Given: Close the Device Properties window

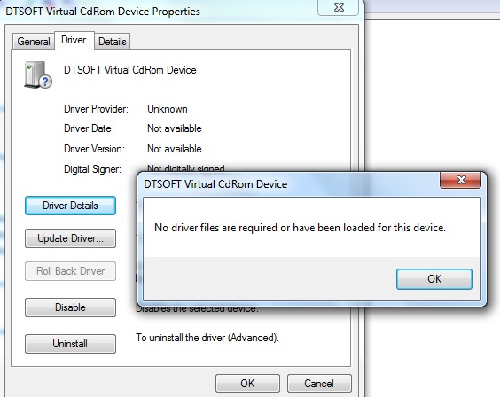Looking at the screenshot, I should (339, 7).
